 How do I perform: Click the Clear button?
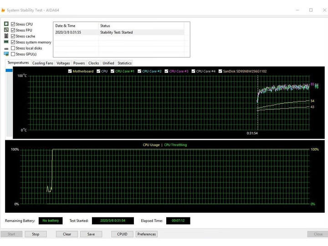(x=67, y=234)
